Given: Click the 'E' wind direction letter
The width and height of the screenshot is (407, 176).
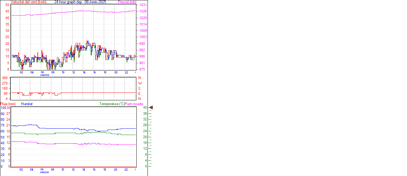Looking at the screenshot, I should [x=139, y=94].
